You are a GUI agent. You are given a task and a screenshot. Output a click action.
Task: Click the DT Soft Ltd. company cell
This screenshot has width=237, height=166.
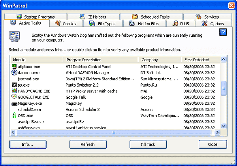tap(151, 73)
